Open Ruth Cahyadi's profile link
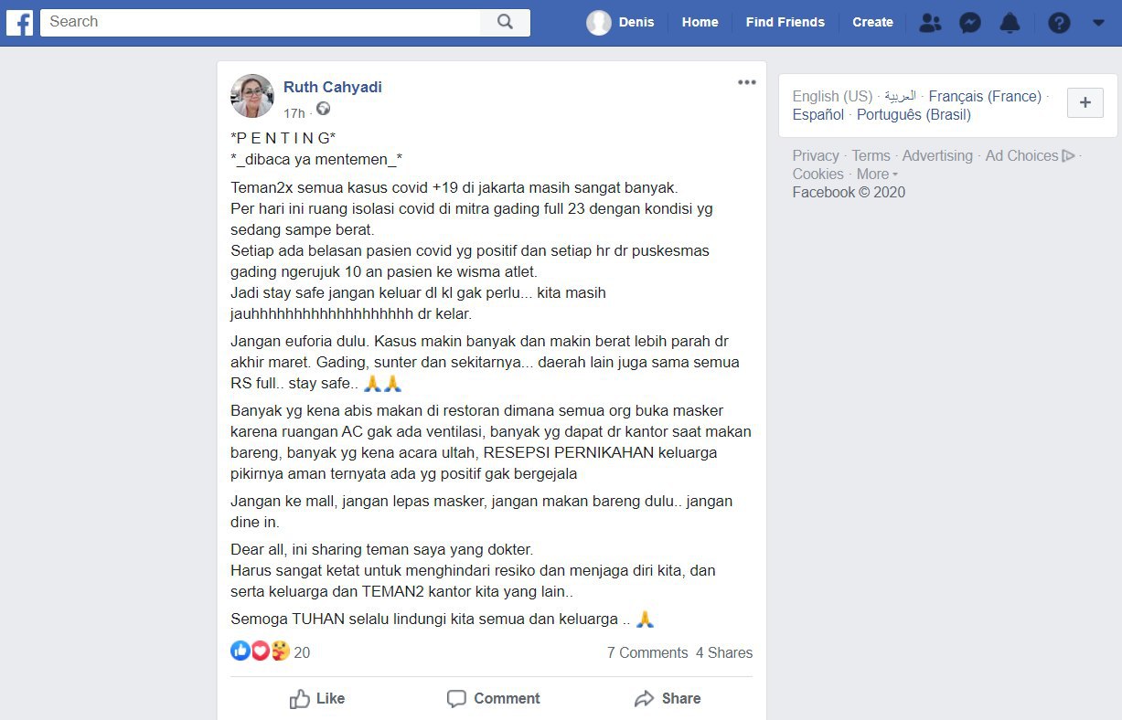The height and width of the screenshot is (720, 1122). [x=333, y=87]
